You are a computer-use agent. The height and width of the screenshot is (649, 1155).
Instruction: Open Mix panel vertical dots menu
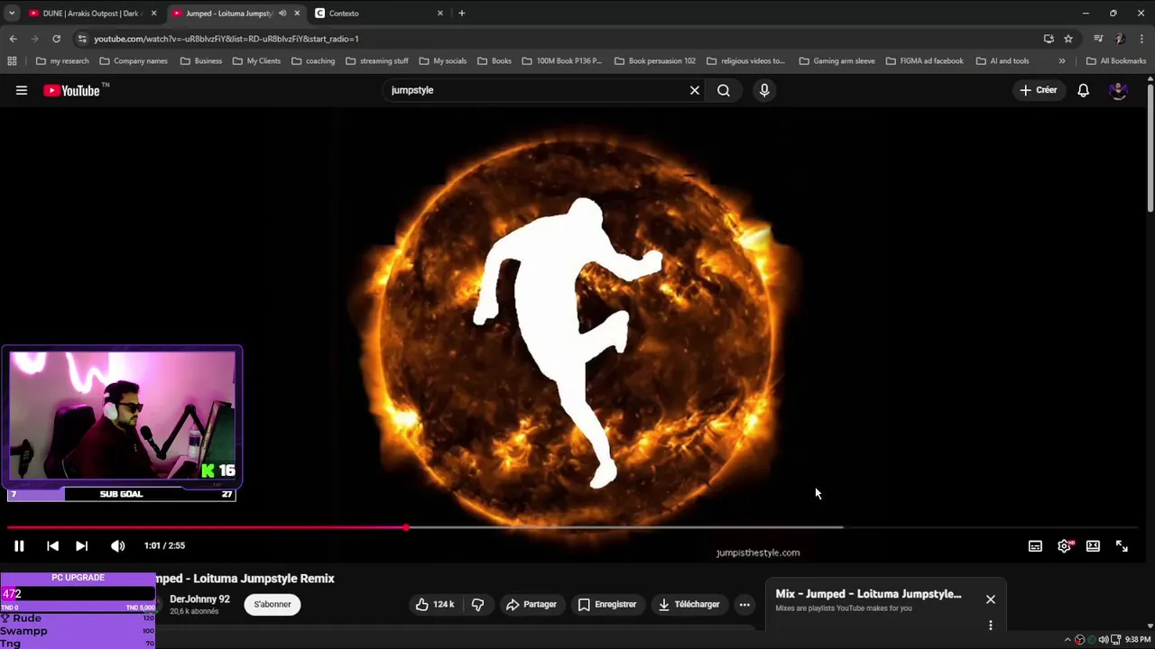(991, 625)
